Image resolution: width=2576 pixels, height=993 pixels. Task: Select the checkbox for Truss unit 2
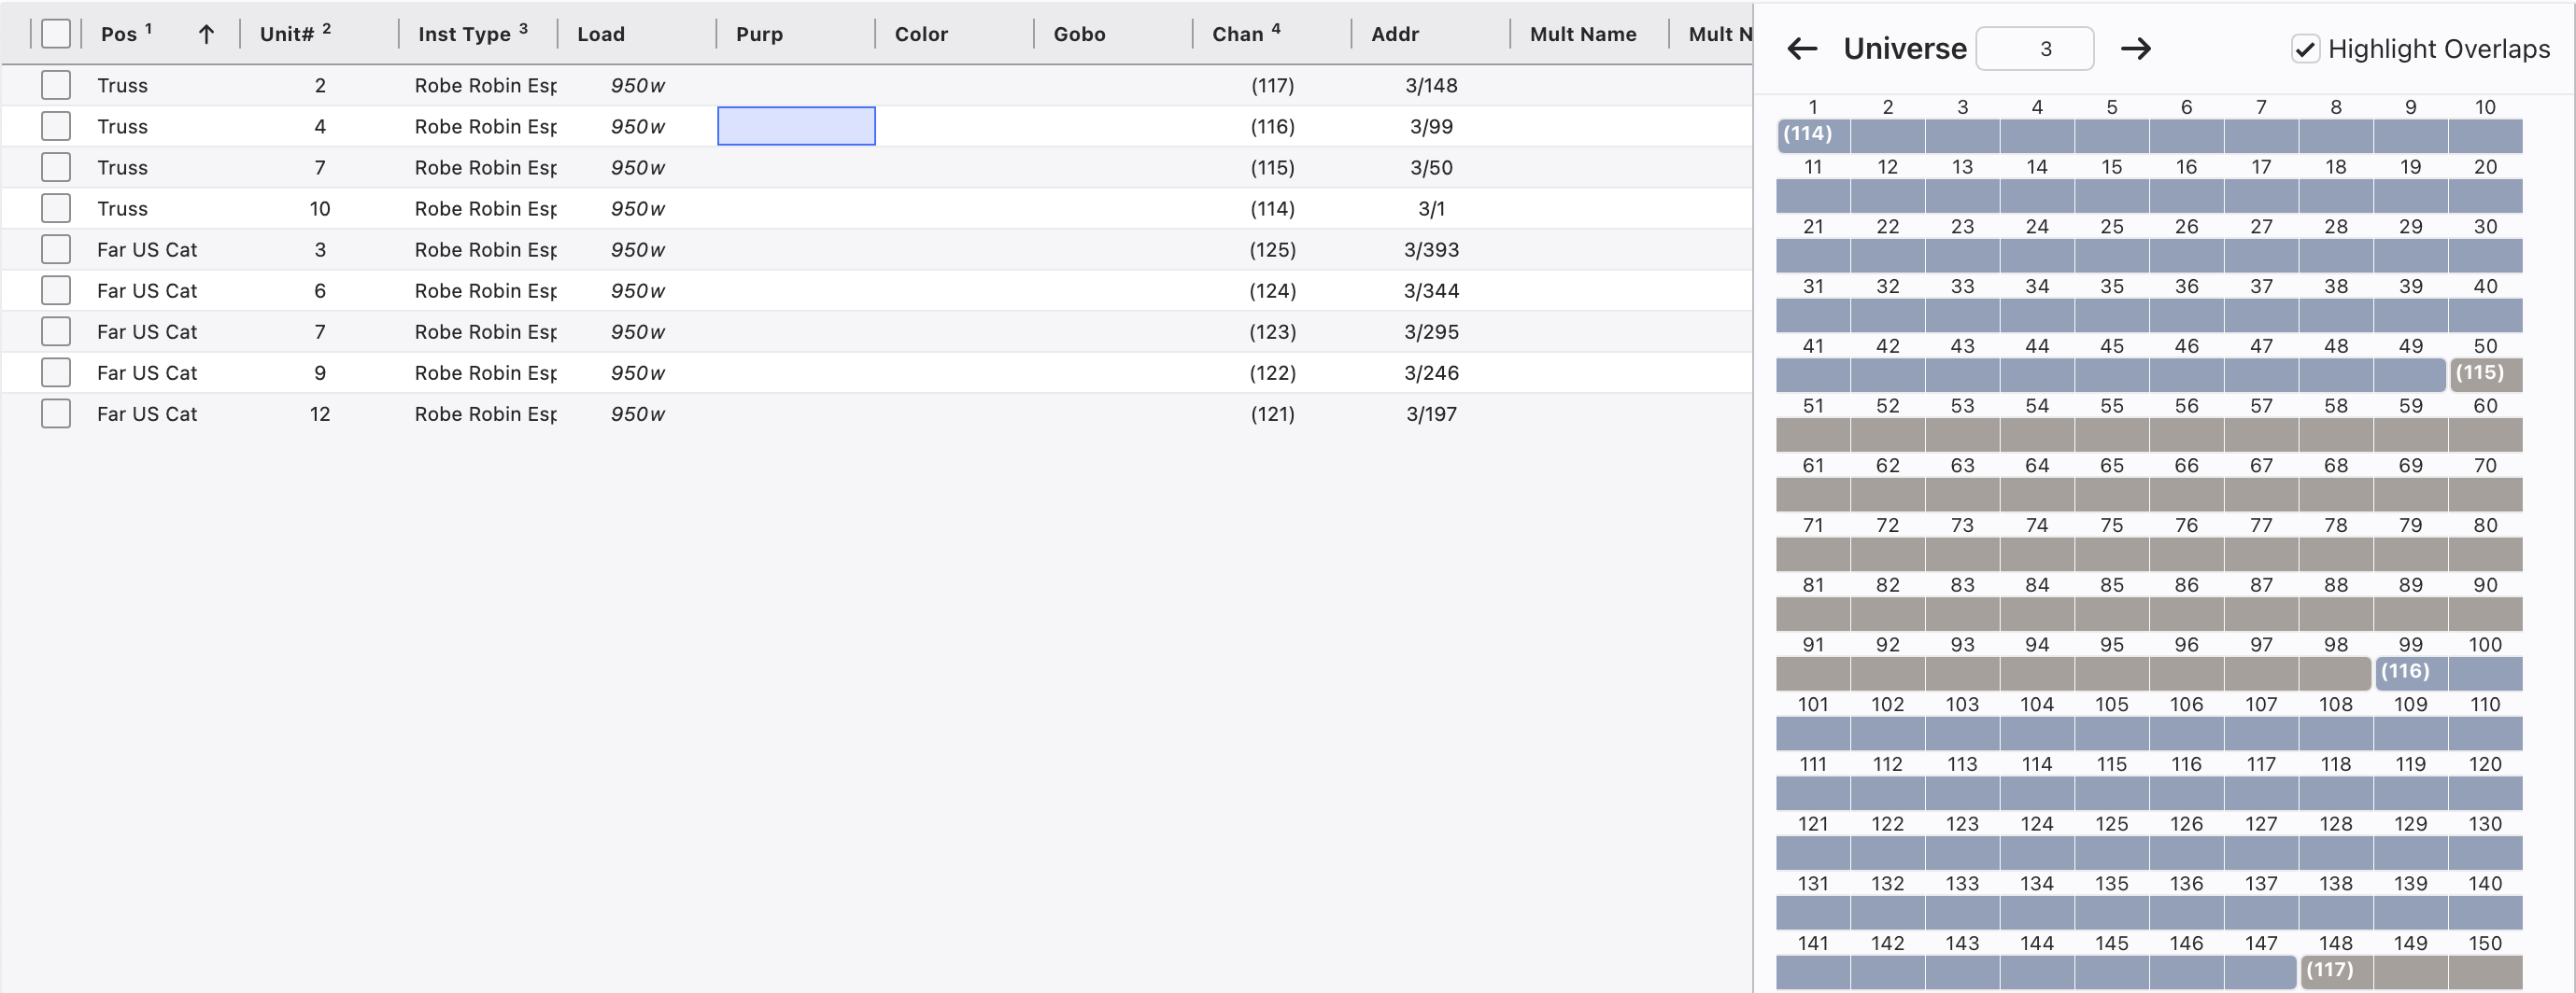tap(56, 85)
